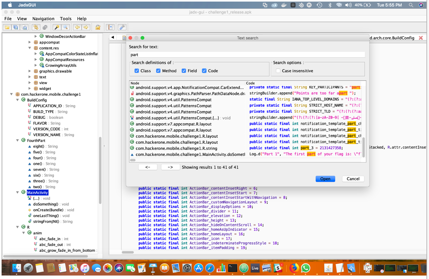The height and width of the screenshot is (279, 429).
Task: Click the next results '->' button
Action: click(x=170, y=167)
